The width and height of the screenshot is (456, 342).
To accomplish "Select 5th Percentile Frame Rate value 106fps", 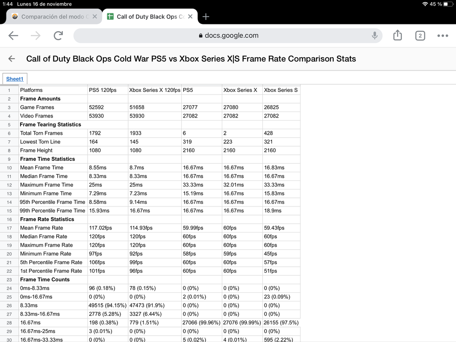I will point(108,262).
